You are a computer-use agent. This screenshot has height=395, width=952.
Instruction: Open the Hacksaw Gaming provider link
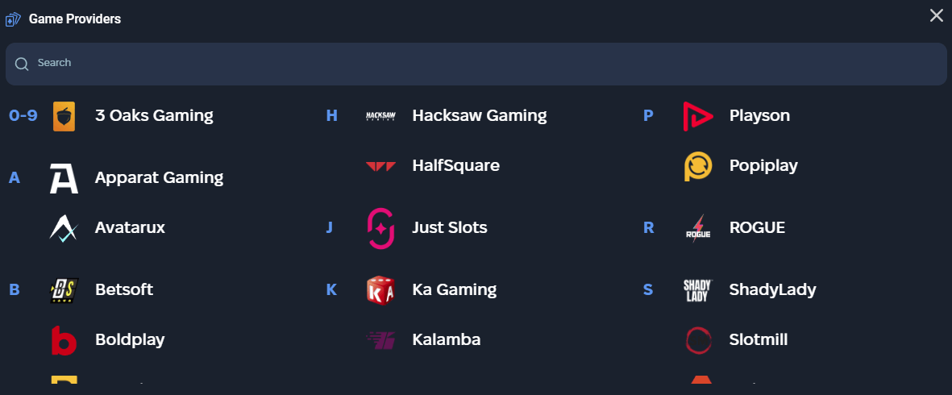pos(479,116)
